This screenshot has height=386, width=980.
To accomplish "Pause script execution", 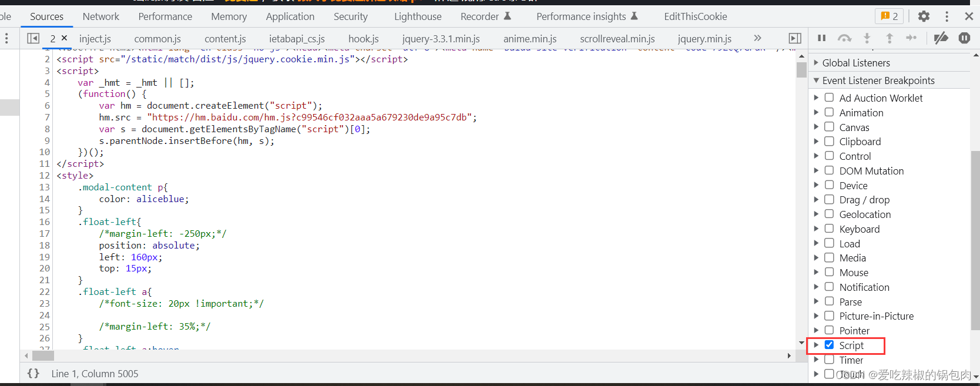I will 822,38.
